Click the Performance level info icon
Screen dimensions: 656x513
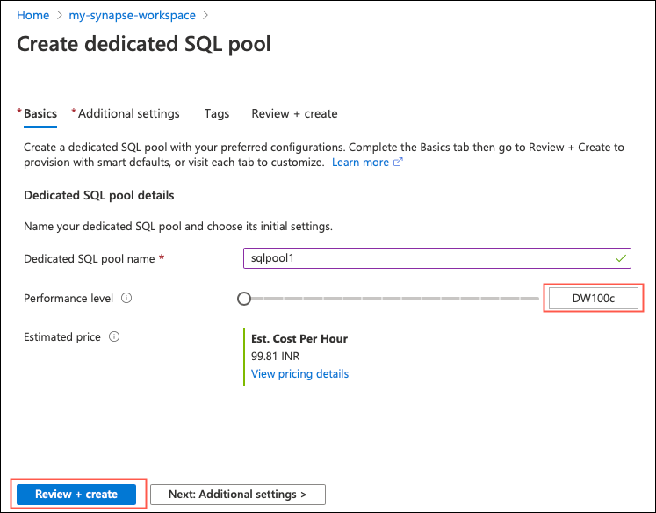tap(126, 298)
